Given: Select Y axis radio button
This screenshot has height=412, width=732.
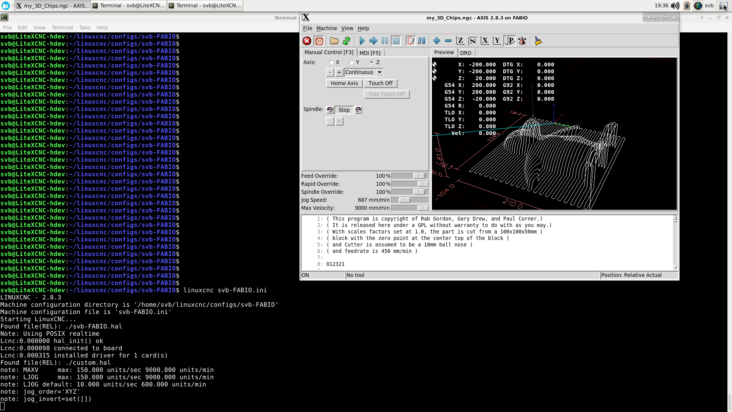Looking at the screenshot, I should click(352, 62).
